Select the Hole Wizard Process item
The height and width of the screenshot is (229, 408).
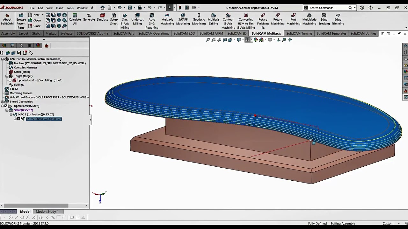click(47, 97)
